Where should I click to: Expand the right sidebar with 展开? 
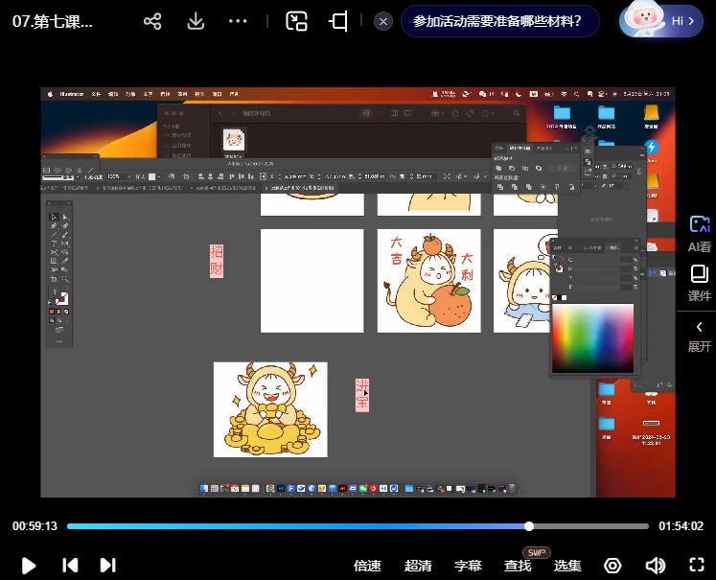pos(699,336)
